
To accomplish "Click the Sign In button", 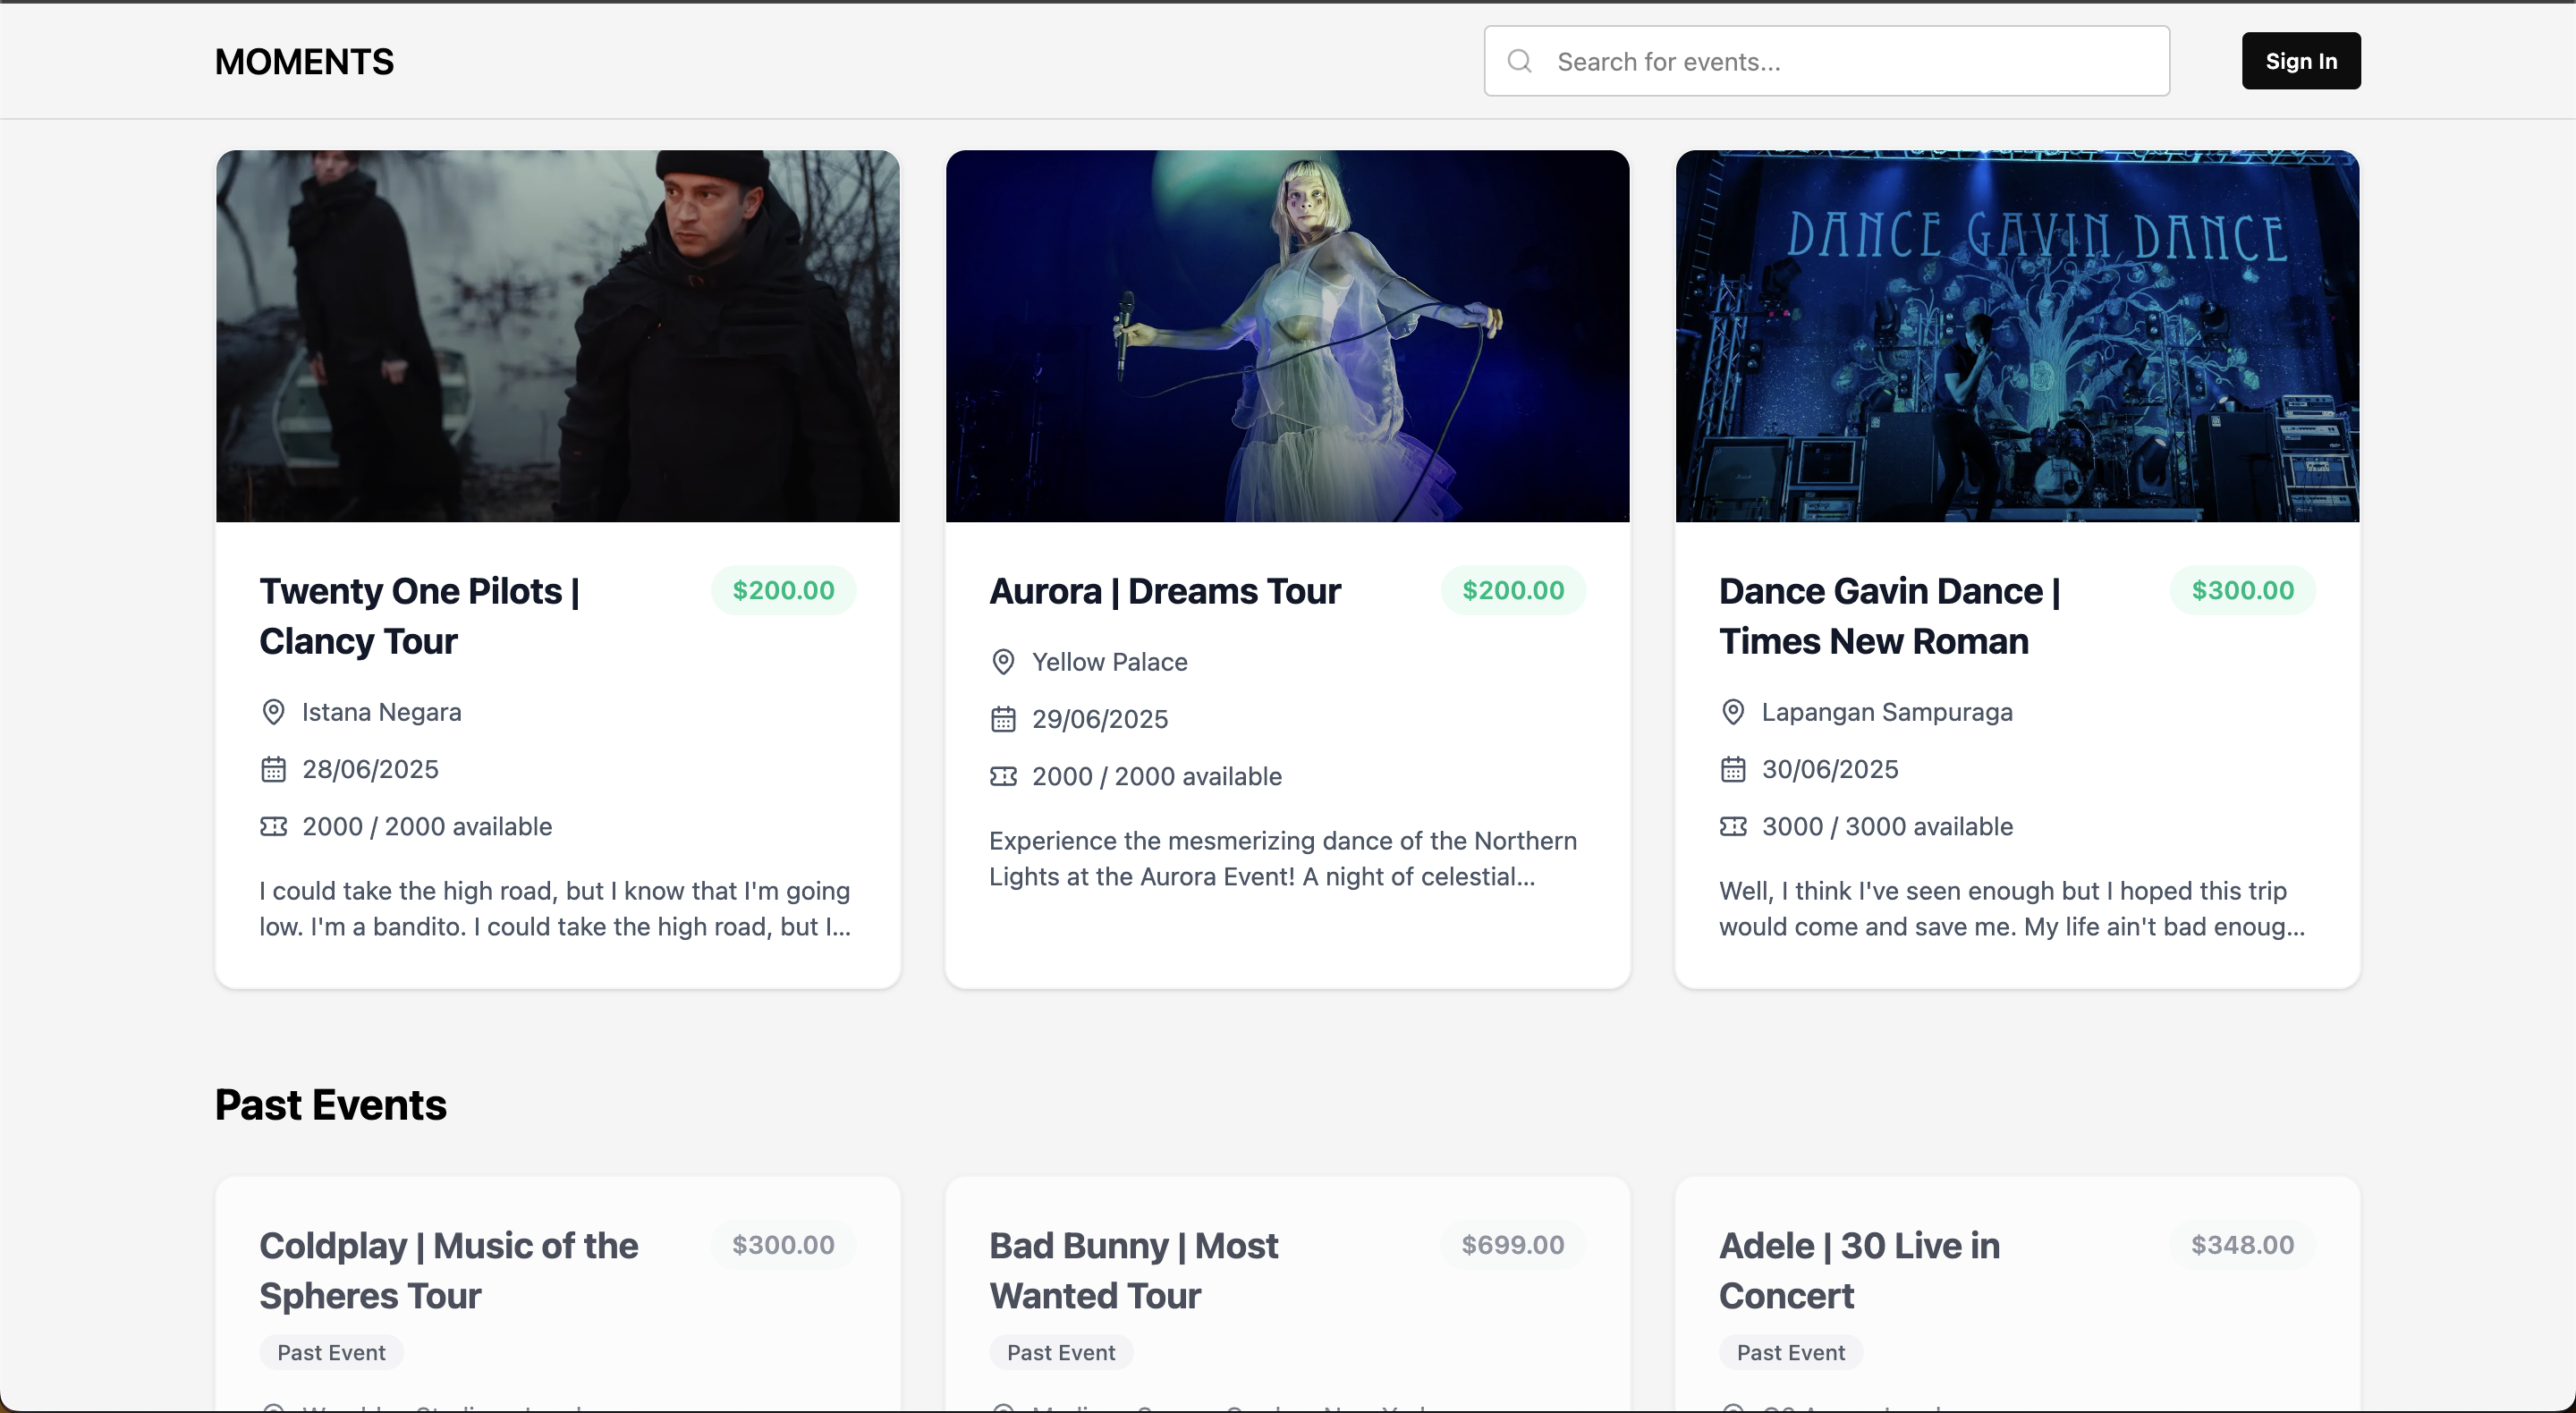I will [x=2301, y=61].
